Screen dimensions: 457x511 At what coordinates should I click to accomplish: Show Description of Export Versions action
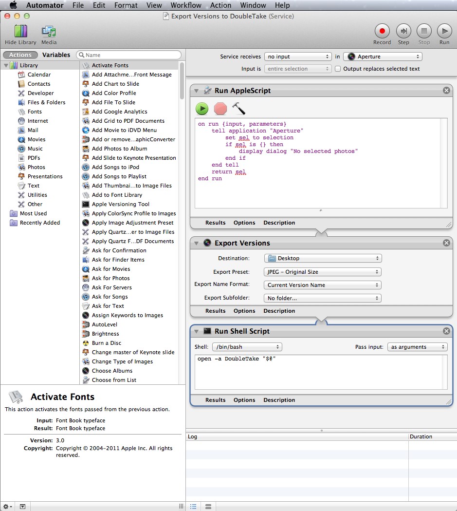pos(279,311)
